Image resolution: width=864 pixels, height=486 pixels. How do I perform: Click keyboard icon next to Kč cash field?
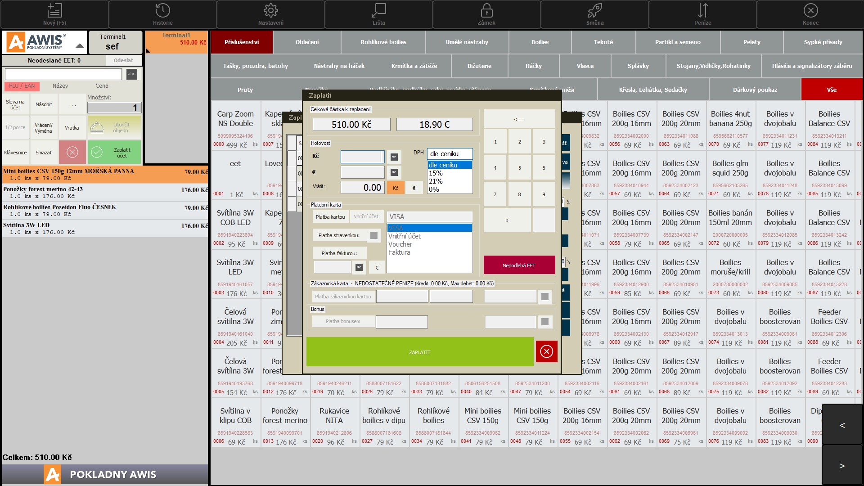tap(394, 157)
